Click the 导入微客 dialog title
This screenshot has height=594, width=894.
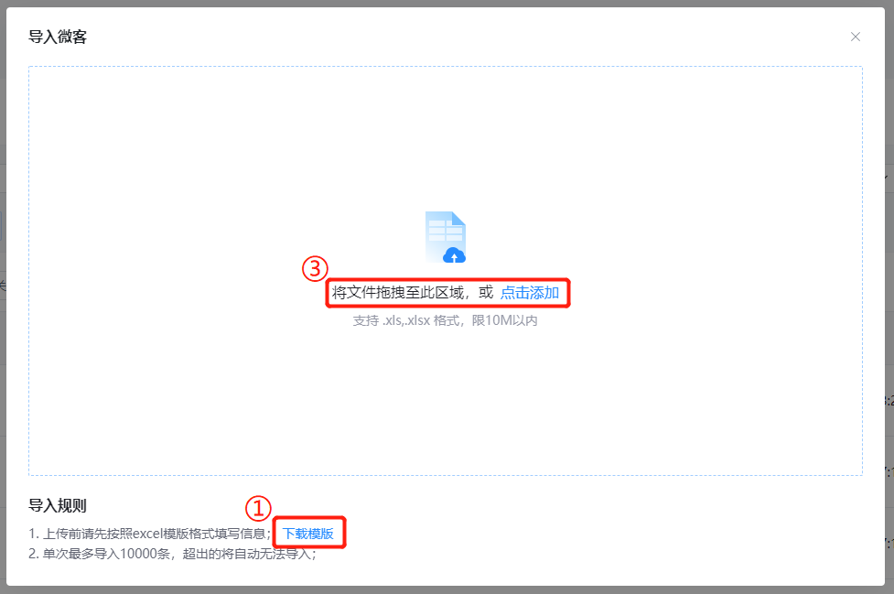tap(58, 37)
